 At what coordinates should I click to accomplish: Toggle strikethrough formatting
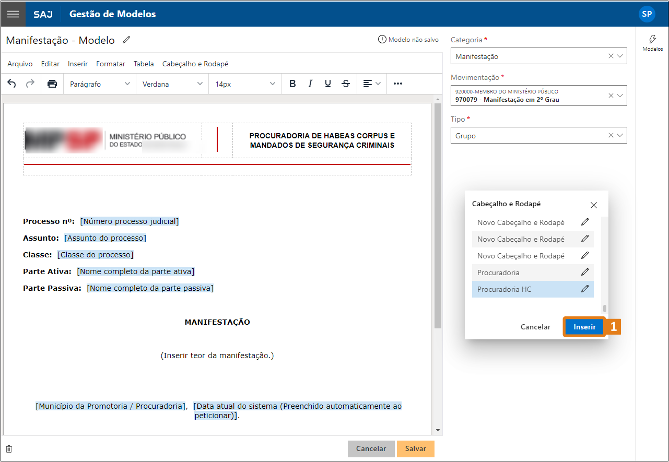(x=346, y=84)
